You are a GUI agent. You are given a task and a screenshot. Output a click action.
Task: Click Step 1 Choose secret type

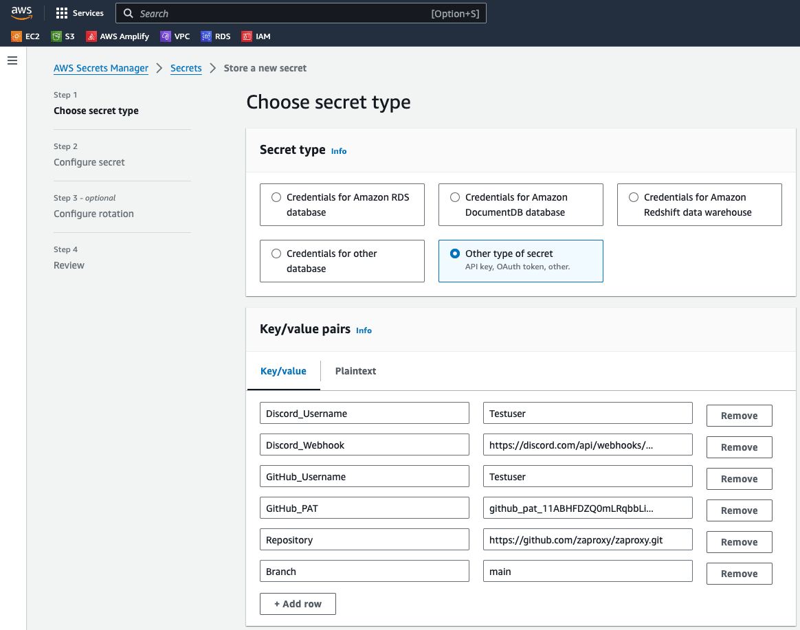[x=96, y=111]
